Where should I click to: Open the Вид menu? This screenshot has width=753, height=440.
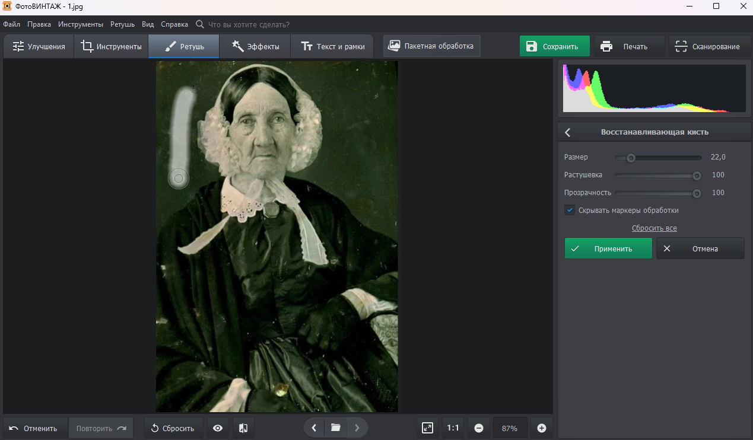148,24
